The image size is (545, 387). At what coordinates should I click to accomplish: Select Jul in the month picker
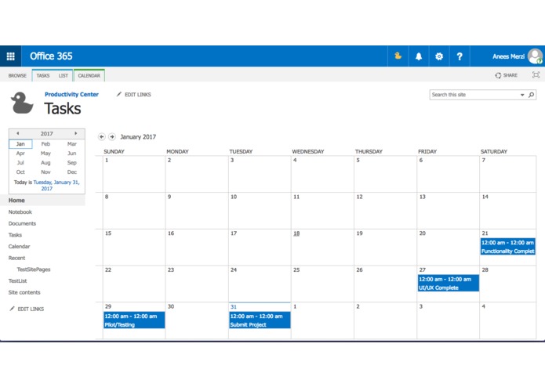point(20,163)
